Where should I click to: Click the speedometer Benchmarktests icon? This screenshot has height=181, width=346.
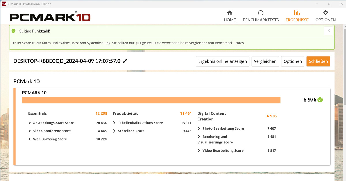pos(261,13)
